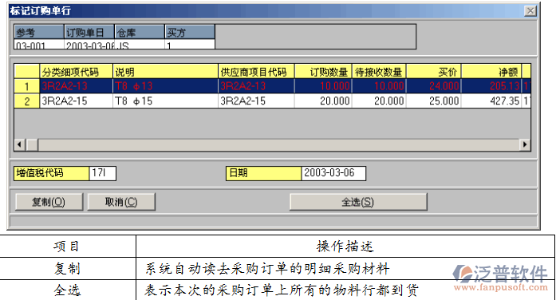
Task: Click the 增值税代码 input field
Action: tap(102, 173)
